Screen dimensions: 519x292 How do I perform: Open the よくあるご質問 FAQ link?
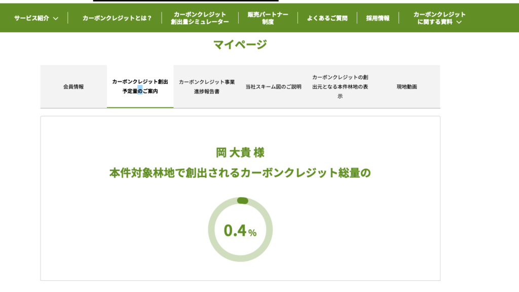tap(327, 18)
